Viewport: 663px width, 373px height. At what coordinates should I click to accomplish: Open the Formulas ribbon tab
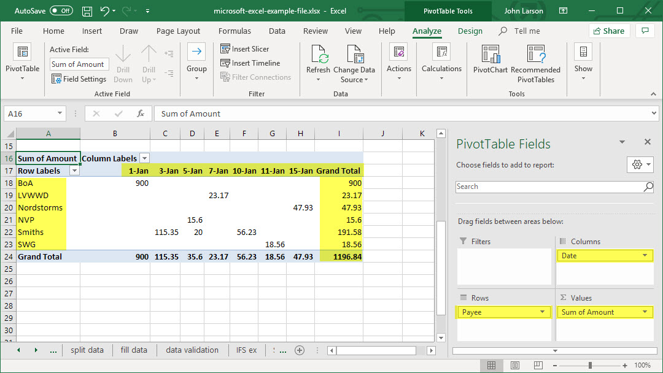coord(235,31)
